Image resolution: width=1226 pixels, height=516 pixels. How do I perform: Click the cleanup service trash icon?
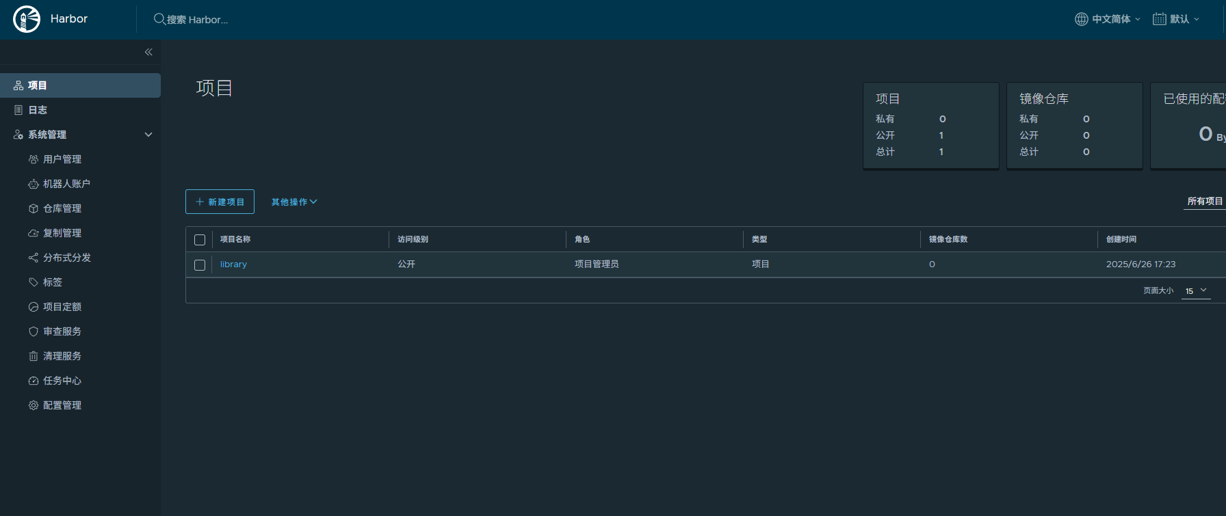[33, 356]
